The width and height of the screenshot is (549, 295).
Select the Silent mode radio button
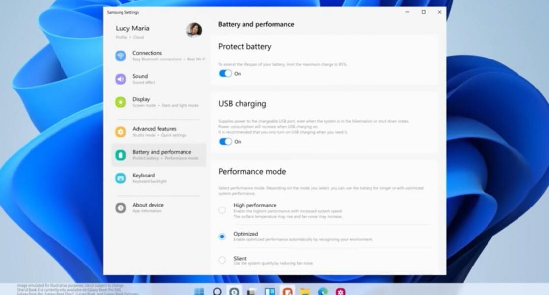click(x=222, y=260)
